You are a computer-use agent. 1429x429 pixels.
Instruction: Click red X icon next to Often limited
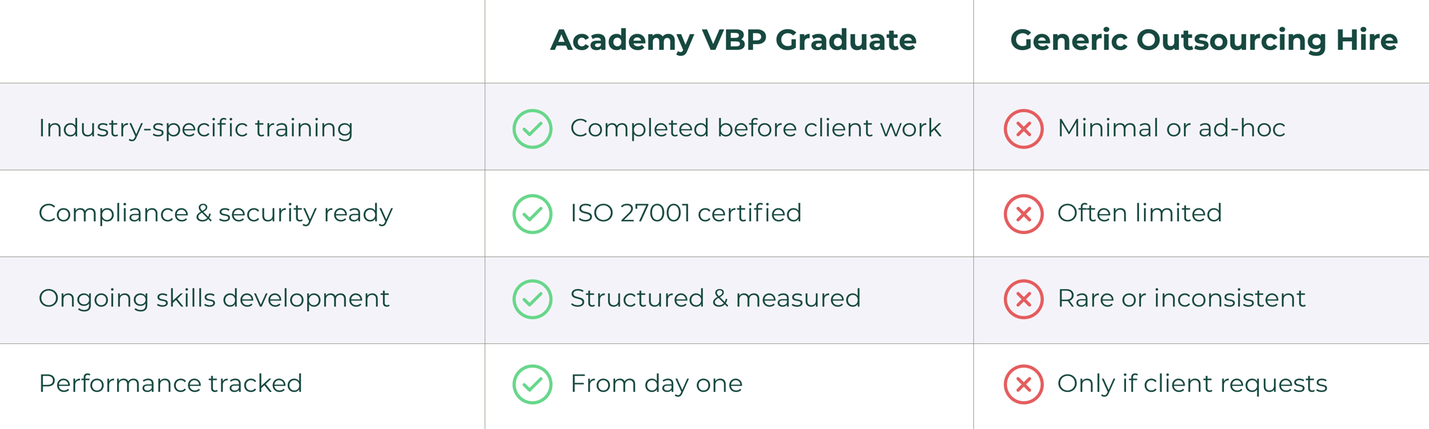[1023, 214]
